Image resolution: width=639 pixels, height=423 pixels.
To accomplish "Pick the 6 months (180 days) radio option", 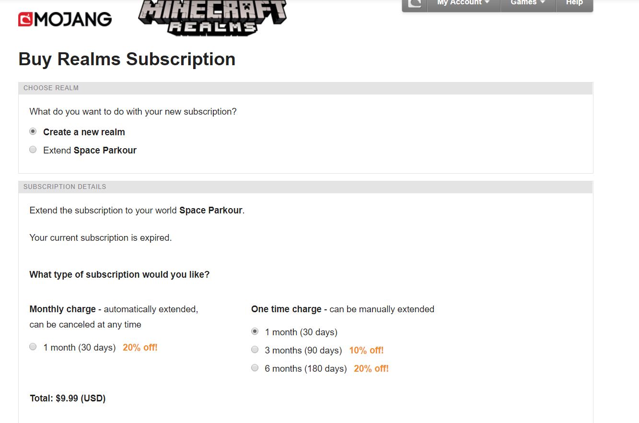I will coord(255,368).
